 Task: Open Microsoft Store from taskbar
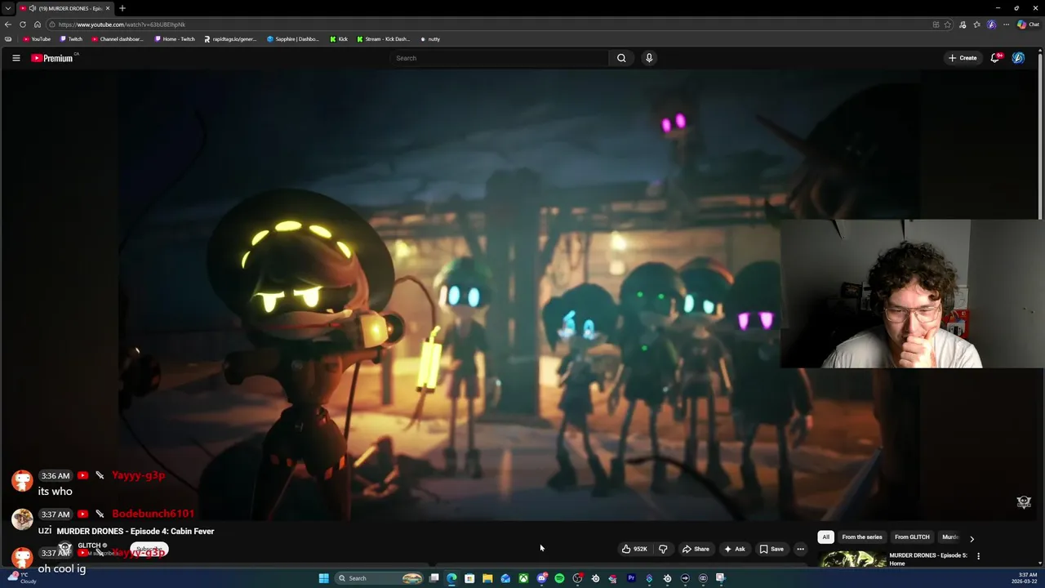point(469,578)
